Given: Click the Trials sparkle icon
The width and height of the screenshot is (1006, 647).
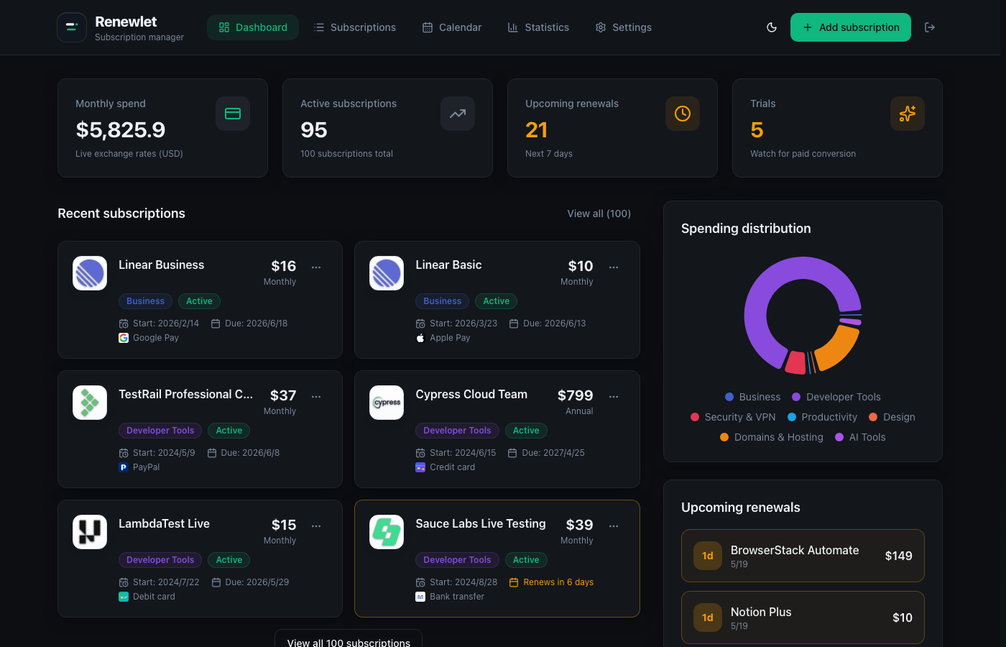Looking at the screenshot, I should tap(908, 114).
